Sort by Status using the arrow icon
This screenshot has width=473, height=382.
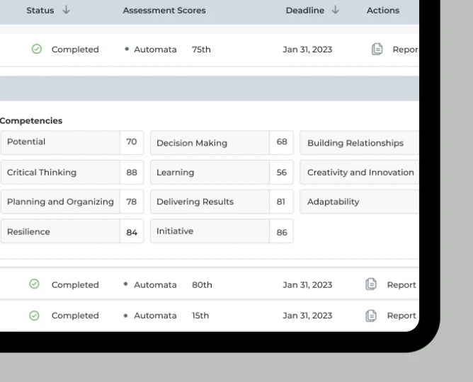point(67,11)
